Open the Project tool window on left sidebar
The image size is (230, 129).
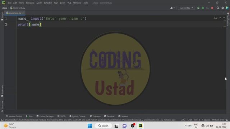pyautogui.click(x=2, y=16)
